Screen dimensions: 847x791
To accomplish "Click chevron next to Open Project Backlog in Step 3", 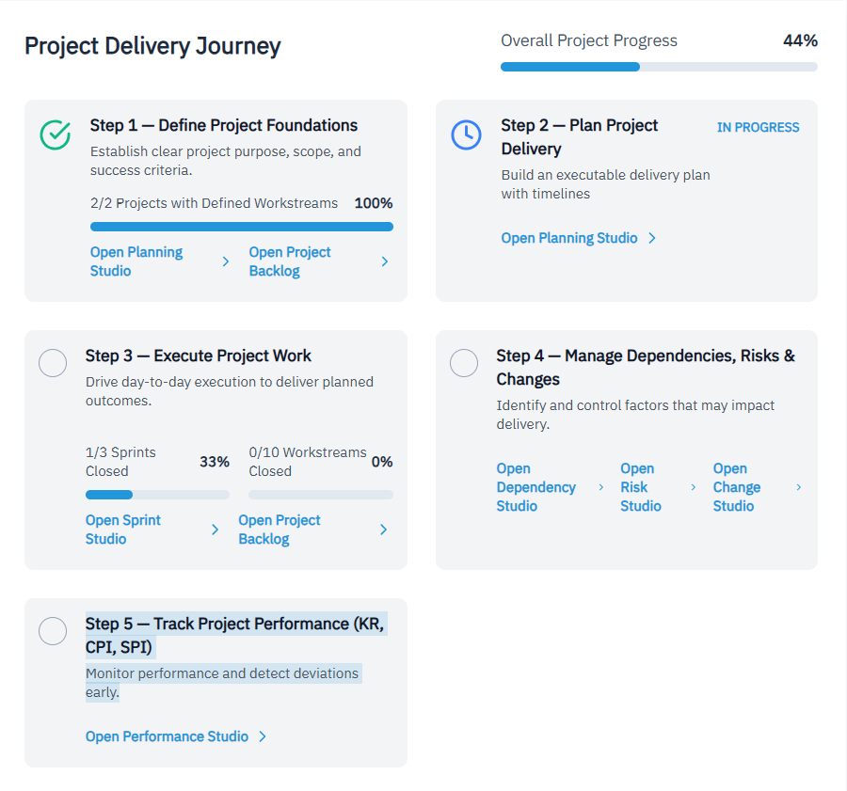I will click(383, 530).
